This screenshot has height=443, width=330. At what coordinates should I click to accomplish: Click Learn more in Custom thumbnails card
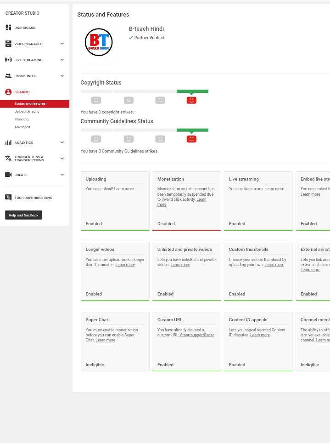click(274, 265)
